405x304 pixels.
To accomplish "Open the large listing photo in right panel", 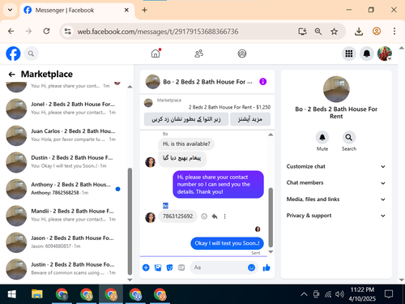I will point(336,89).
